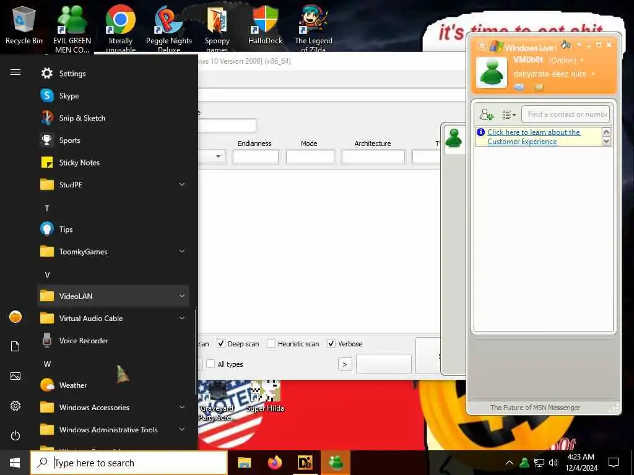
Task: Expand the VideoLAN folder
Action: [113, 296]
